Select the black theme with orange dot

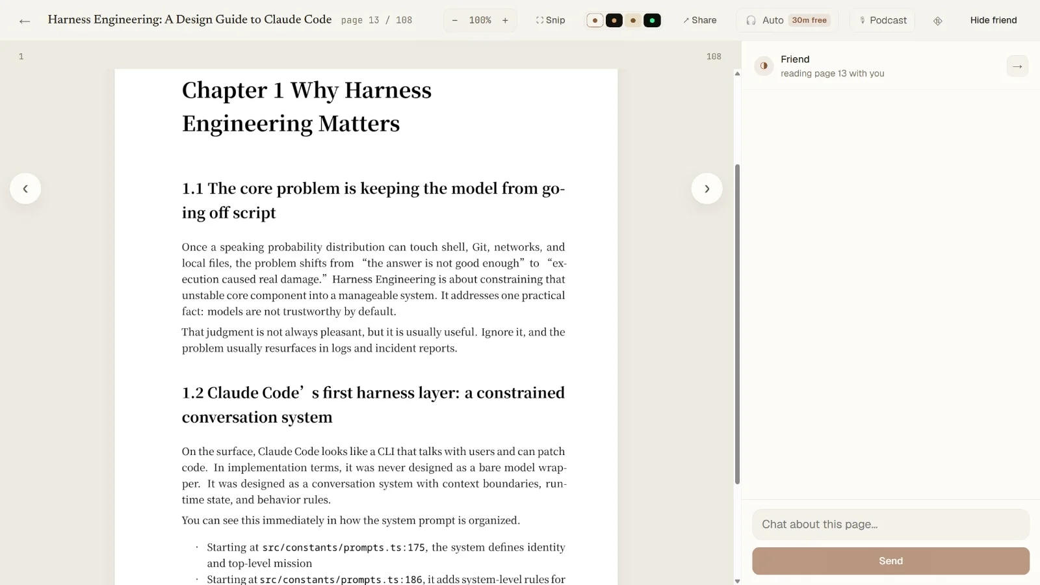tap(614, 20)
